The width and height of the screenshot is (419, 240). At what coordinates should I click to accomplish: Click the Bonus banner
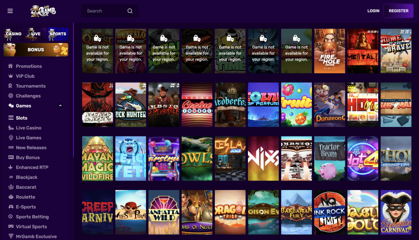[x=36, y=50]
